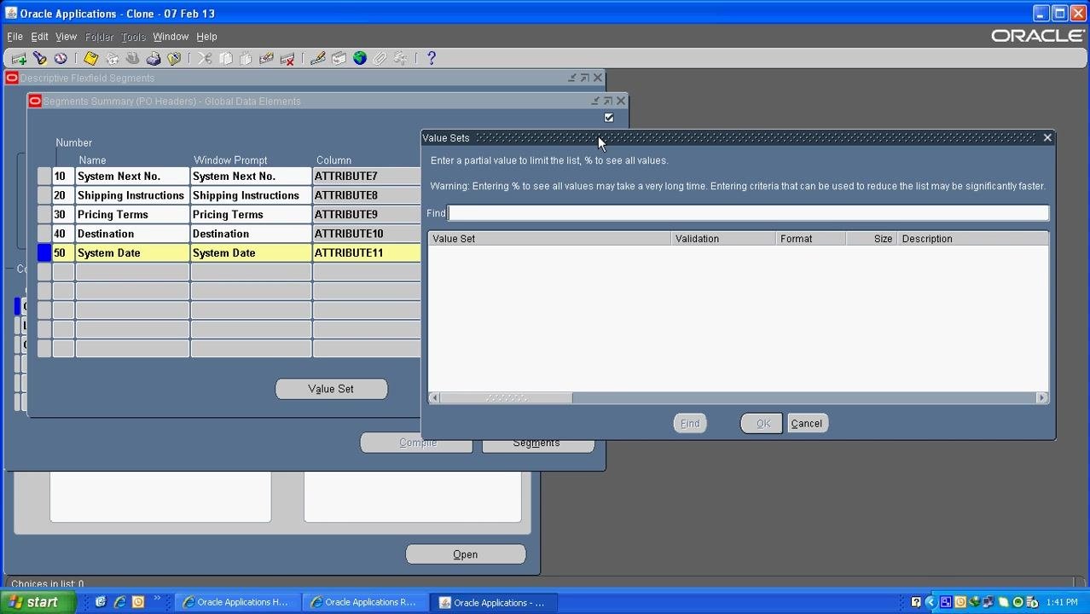
Task: Click the segment number 30 cell
Action: [x=63, y=215]
